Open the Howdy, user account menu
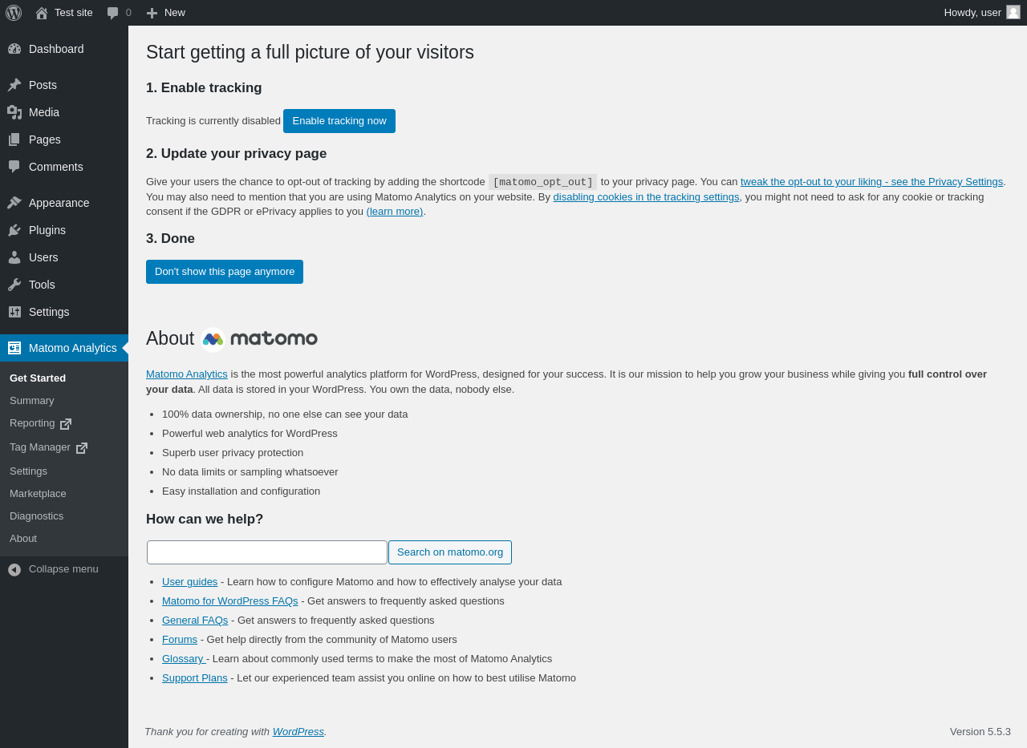Viewport: 1027px width, 748px height. (972, 13)
